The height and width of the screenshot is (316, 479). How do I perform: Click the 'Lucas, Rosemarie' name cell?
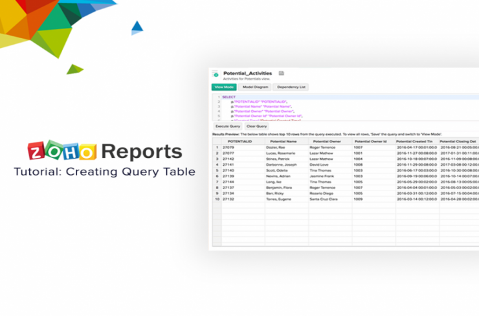[287, 153]
